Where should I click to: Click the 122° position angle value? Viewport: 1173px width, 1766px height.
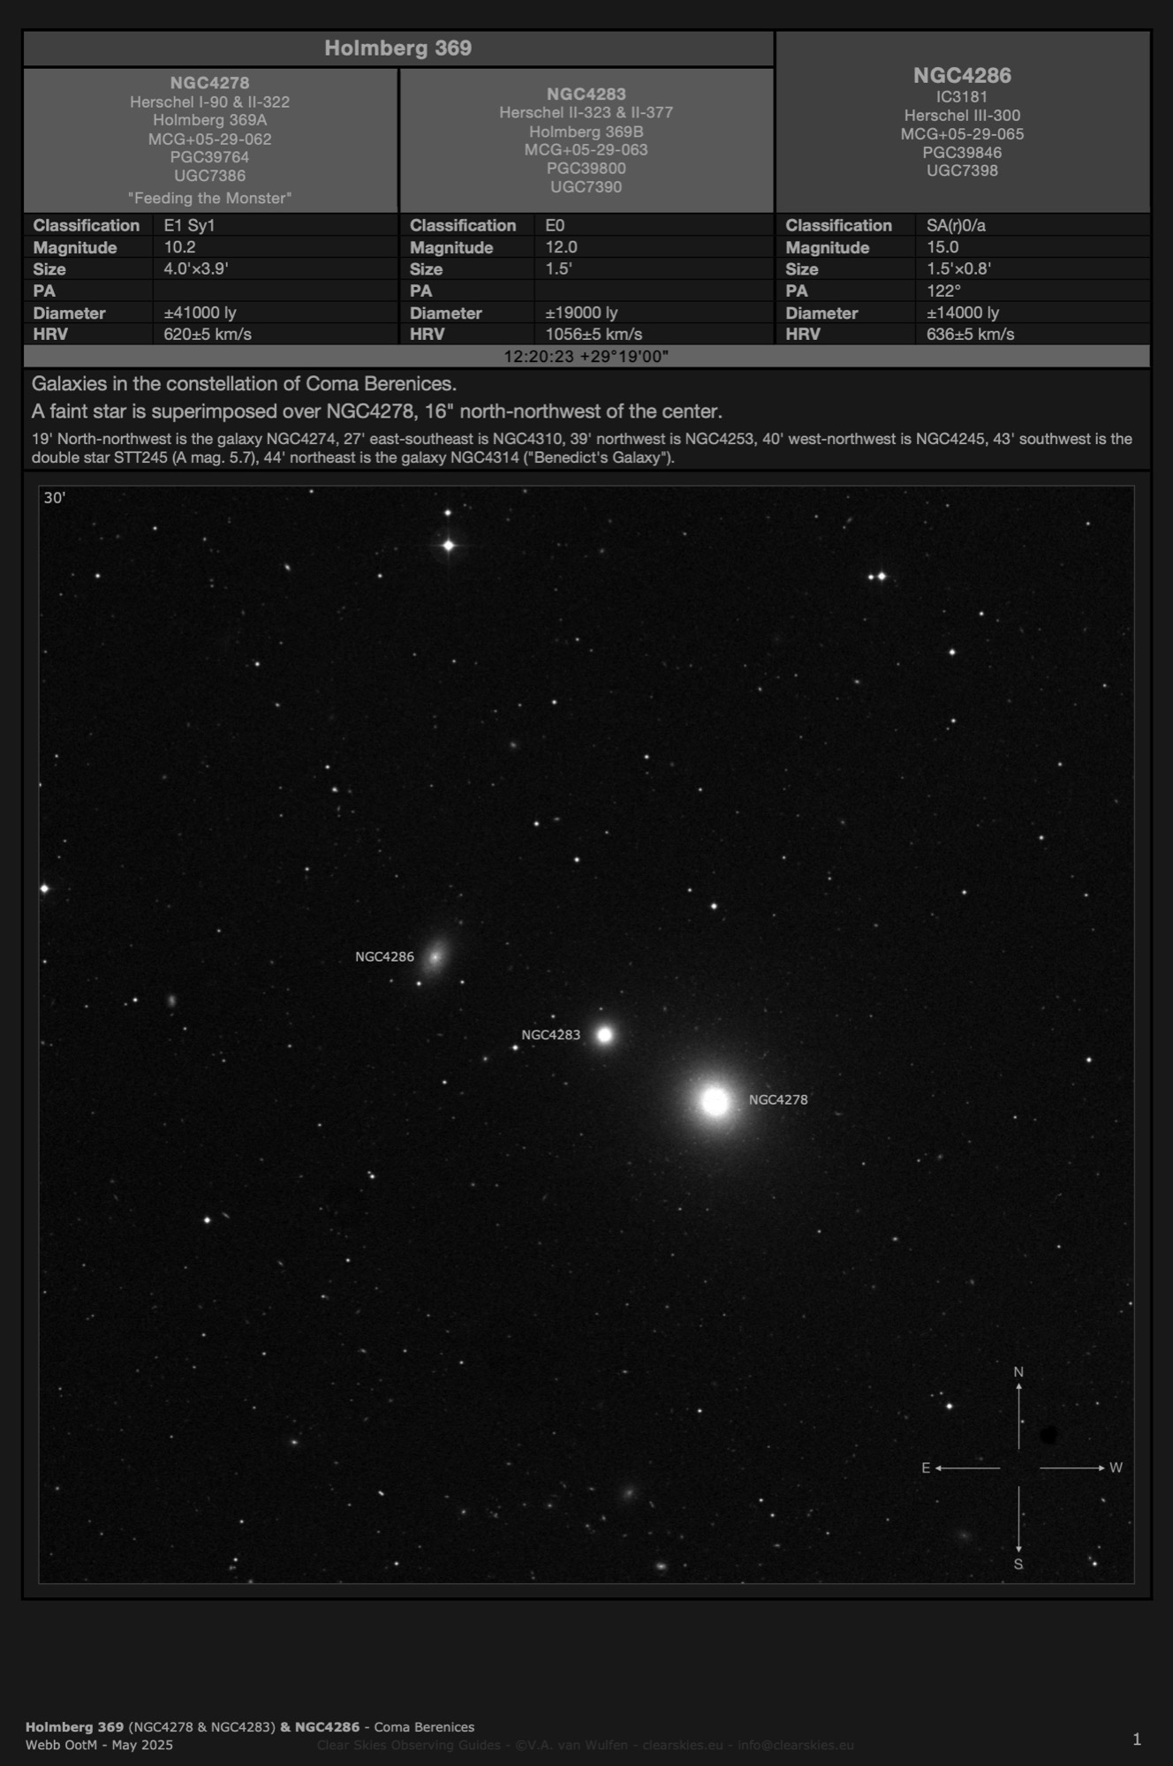pos(943,291)
